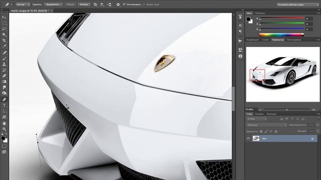Select the Path Selection tool
This screenshot has width=321, height=180.
coord(4,111)
